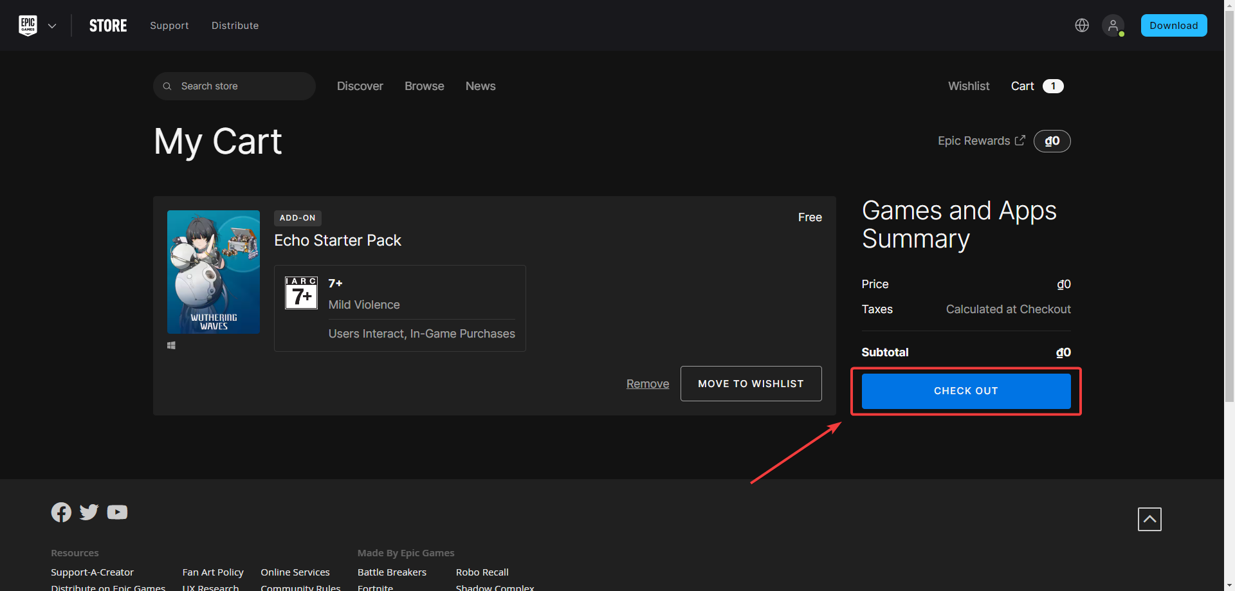This screenshot has height=591, width=1235.
Task: Open the Wuthering Waves thumbnail image
Action: click(x=214, y=271)
